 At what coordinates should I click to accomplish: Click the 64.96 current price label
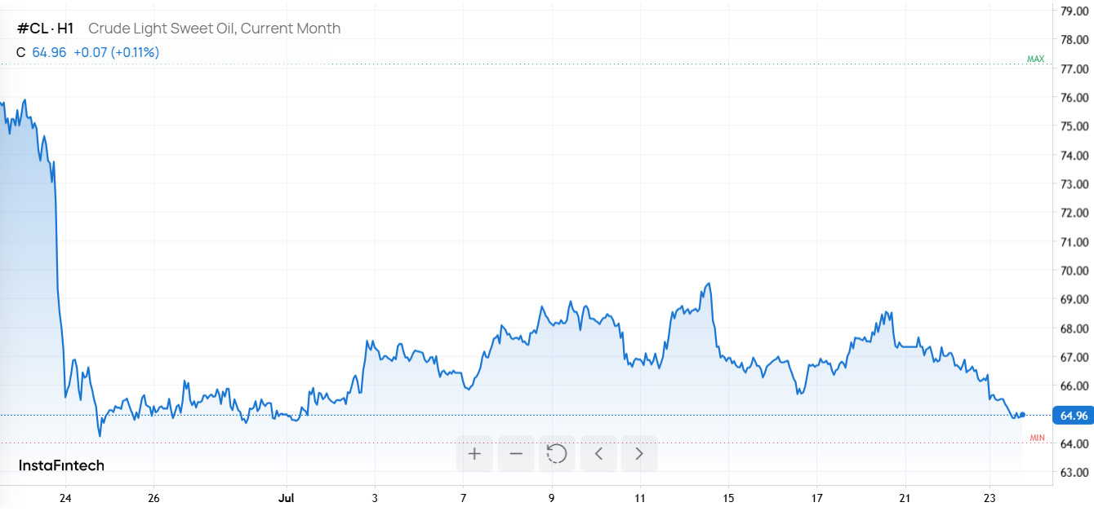[x=1074, y=416]
